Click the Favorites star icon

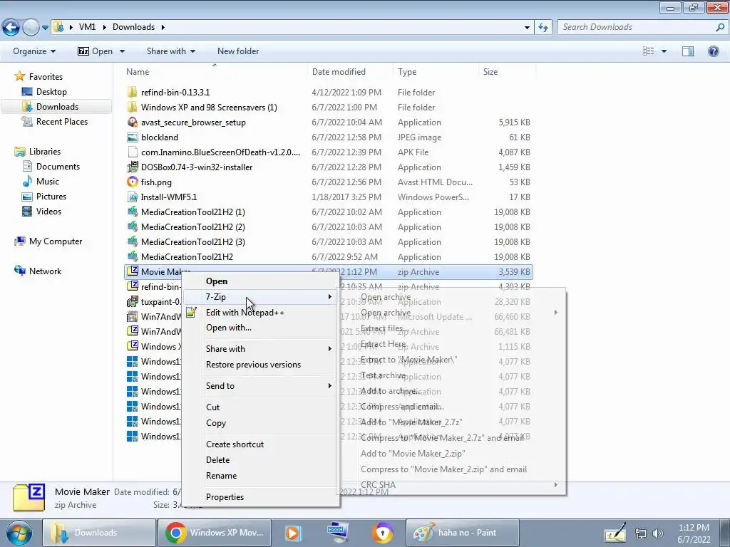[x=19, y=76]
